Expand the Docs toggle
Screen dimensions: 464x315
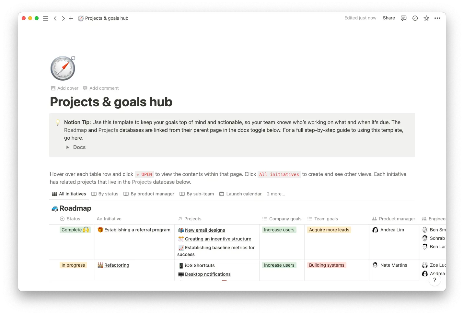point(68,147)
